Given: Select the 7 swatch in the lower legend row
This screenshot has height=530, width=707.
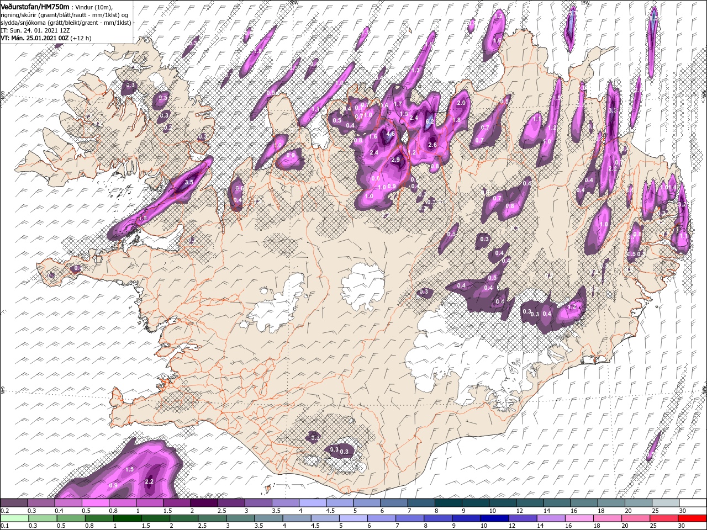Looking at the screenshot, I should click(x=409, y=518).
